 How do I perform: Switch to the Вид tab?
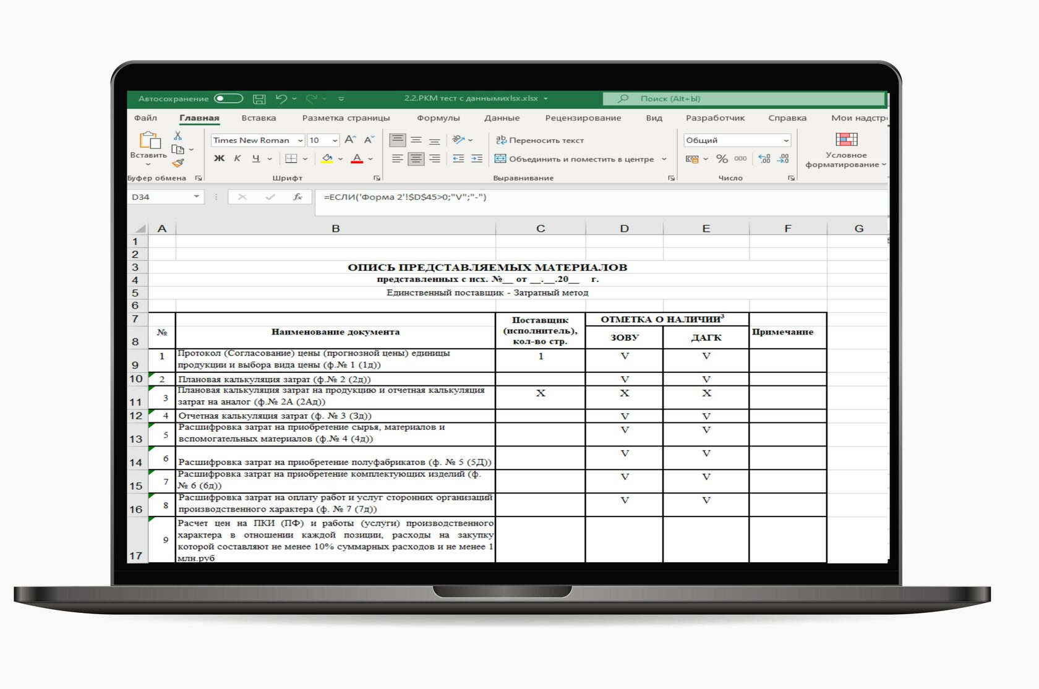point(654,118)
